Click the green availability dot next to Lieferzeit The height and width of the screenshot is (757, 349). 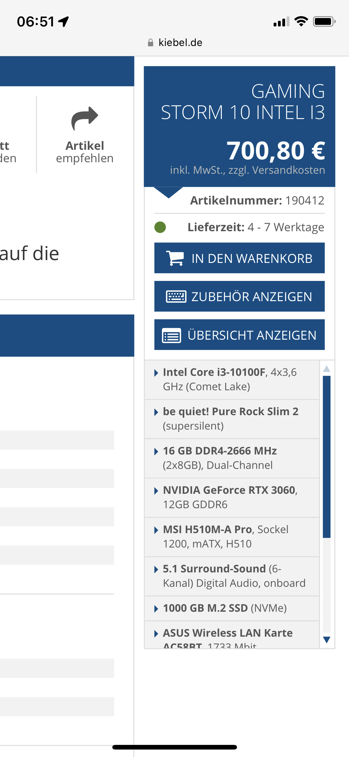point(160,227)
